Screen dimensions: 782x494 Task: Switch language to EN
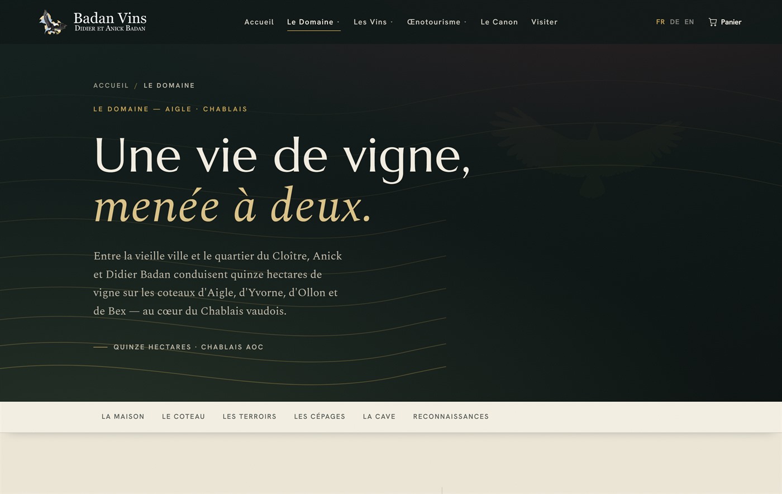pos(689,22)
